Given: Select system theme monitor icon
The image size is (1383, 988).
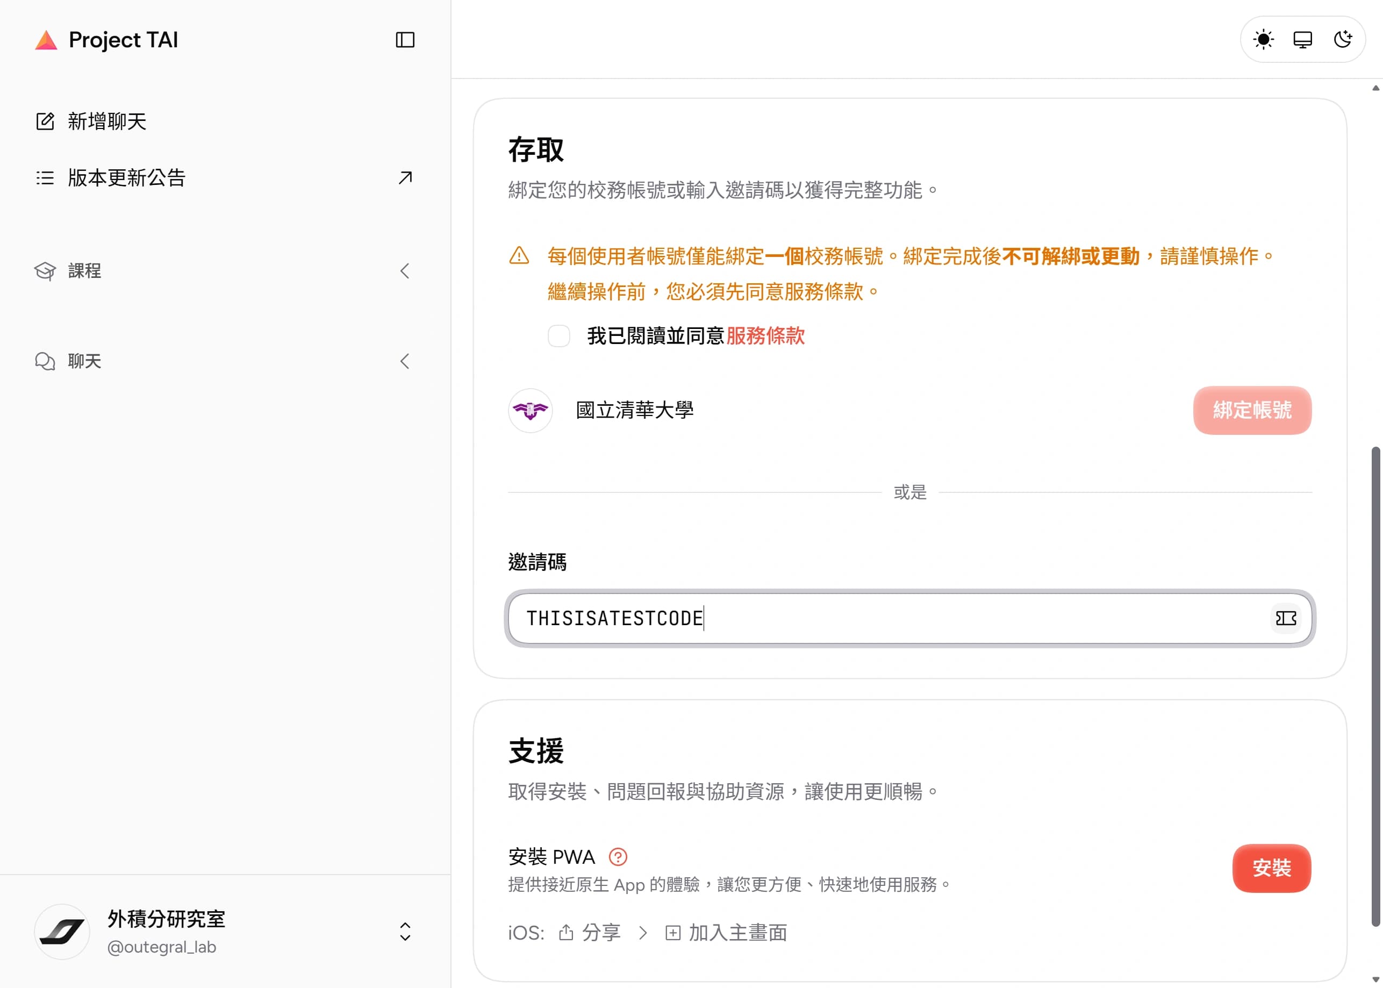Looking at the screenshot, I should pos(1303,40).
